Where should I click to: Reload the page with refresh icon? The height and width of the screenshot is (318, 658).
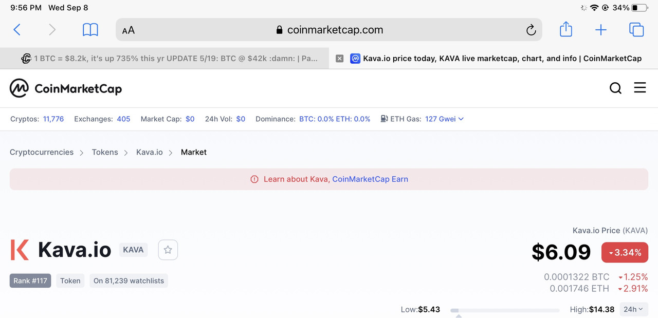[531, 30]
